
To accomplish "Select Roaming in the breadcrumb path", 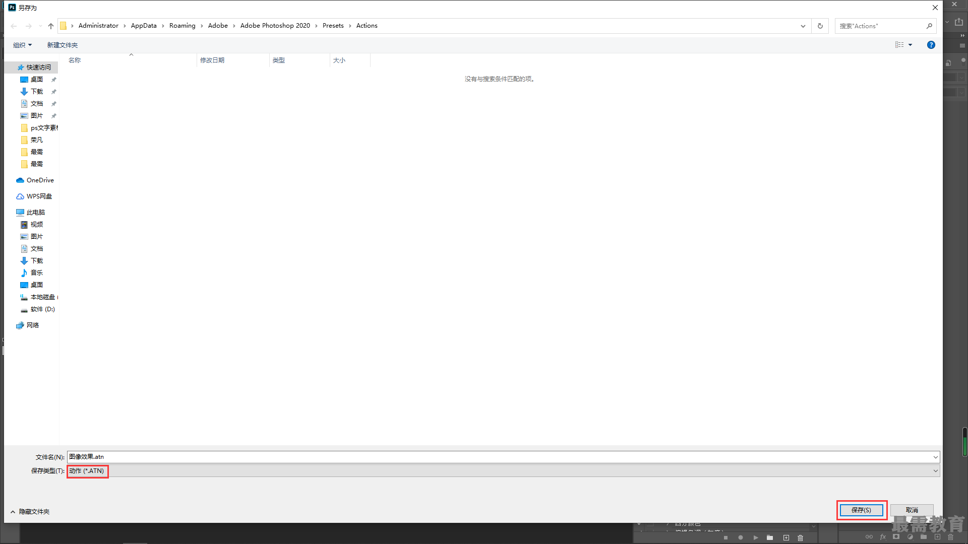I will [x=183, y=26].
